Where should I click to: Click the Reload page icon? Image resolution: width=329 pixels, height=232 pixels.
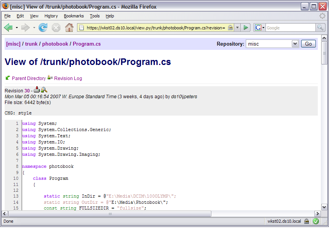click(x=43, y=28)
